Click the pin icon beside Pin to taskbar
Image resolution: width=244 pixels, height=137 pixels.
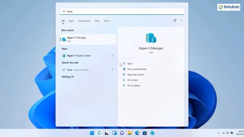(124, 85)
